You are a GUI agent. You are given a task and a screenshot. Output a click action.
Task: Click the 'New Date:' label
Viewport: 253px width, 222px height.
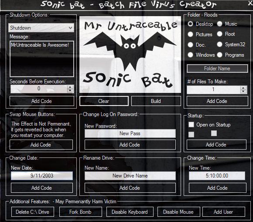(22, 168)
